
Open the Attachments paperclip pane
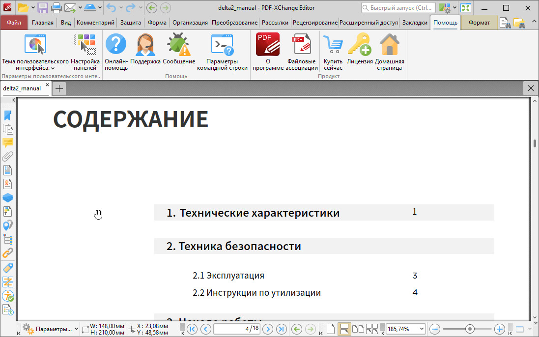coord(8,156)
